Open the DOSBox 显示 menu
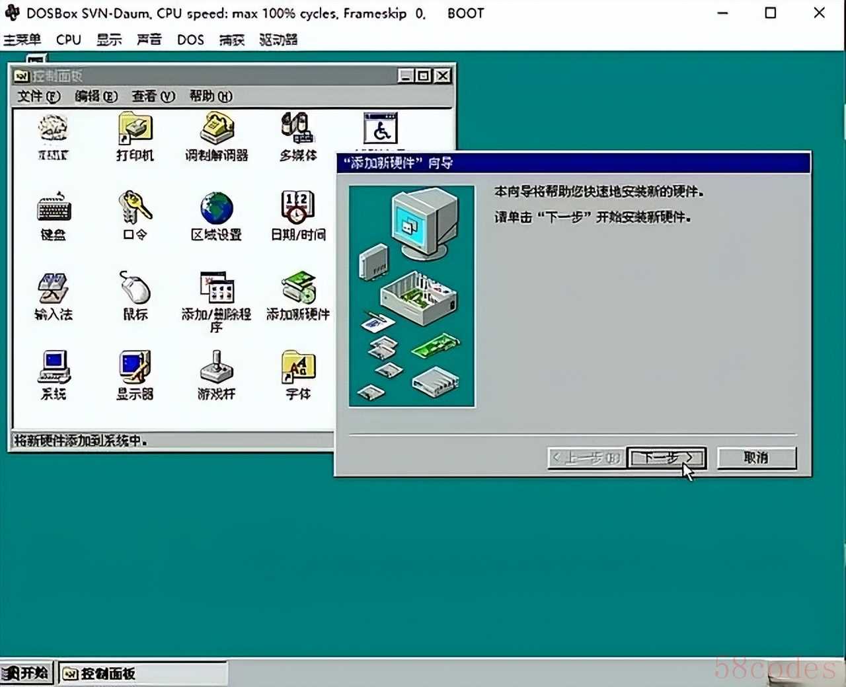The image size is (846, 687). point(109,40)
